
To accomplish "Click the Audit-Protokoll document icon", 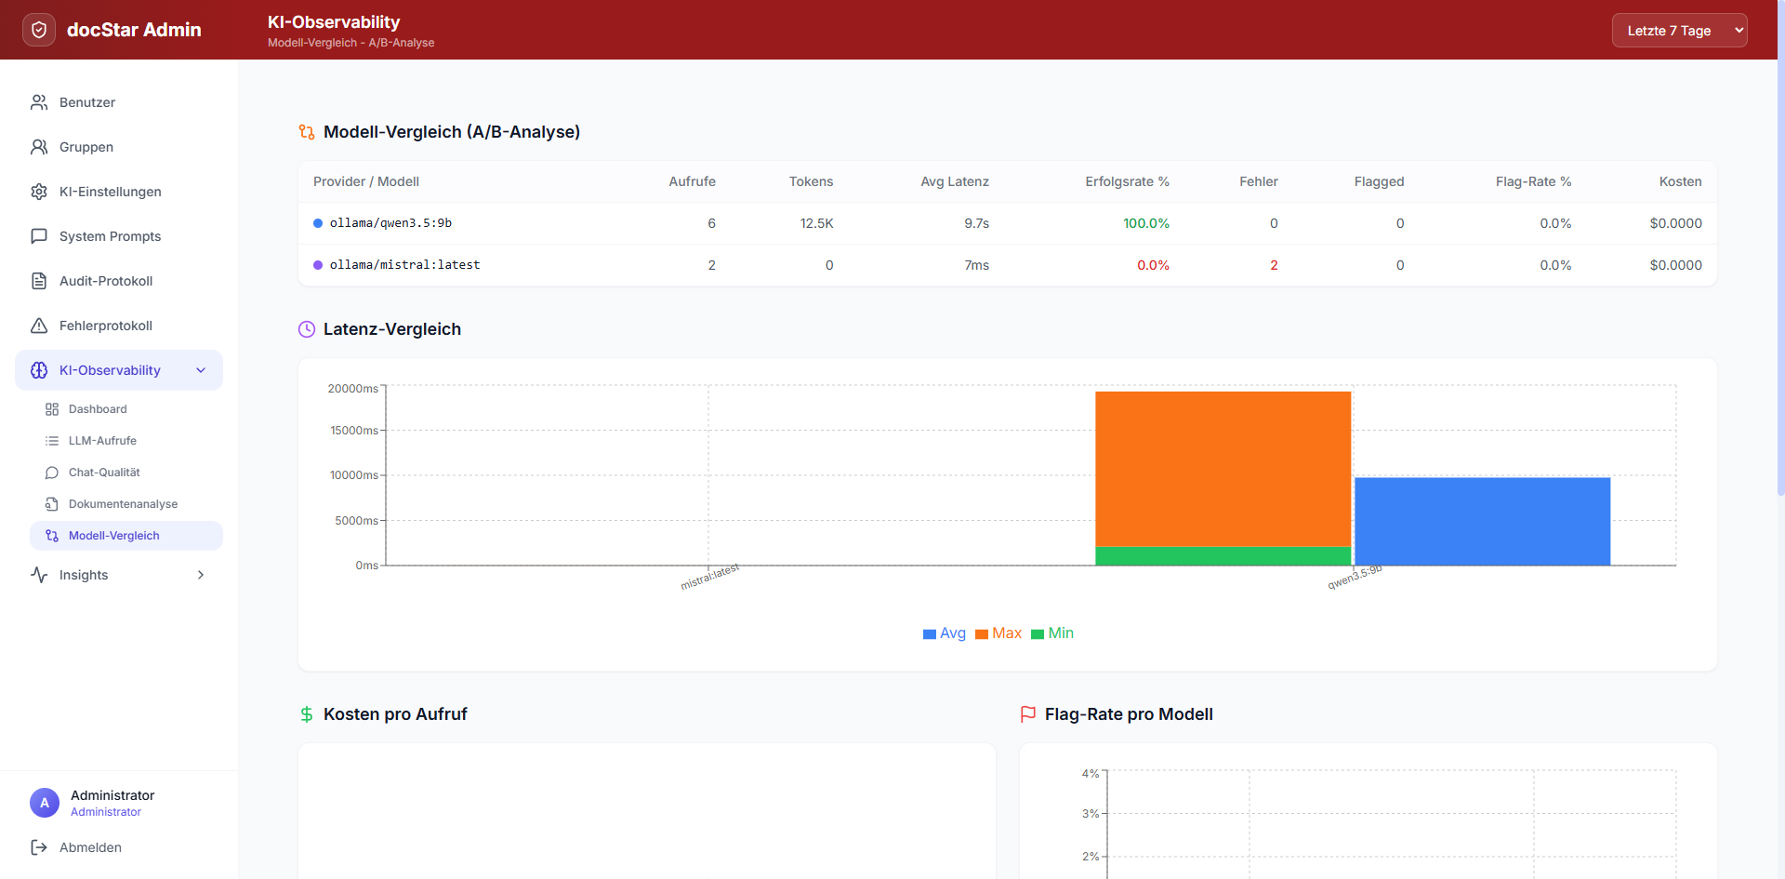I will click(x=39, y=281).
